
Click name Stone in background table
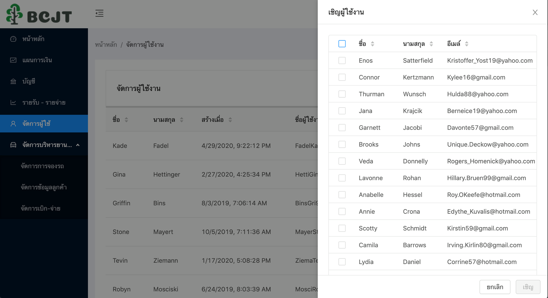121,232
